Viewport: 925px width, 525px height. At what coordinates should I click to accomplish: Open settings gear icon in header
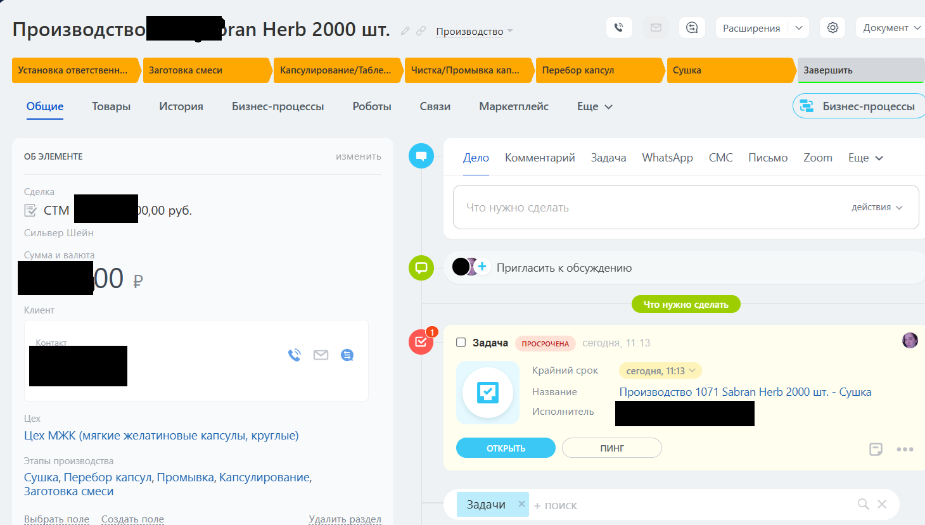pyautogui.click(x=832, y=28)
